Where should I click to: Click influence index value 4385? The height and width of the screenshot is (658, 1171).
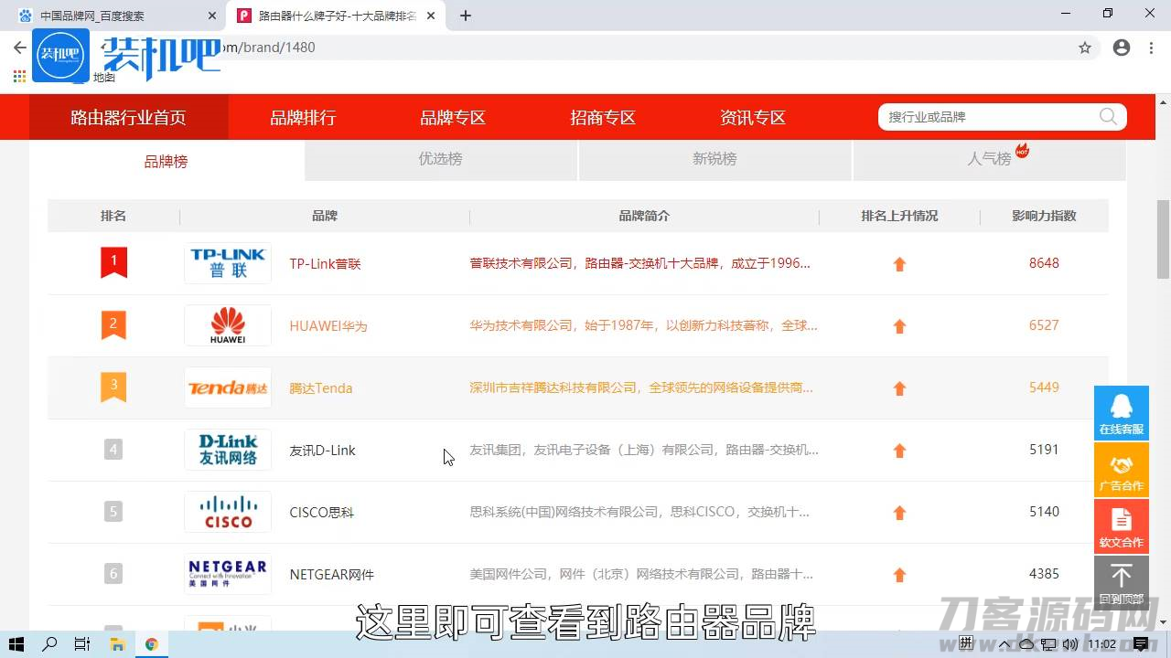pyautogui.click(x=1044, y=574)
